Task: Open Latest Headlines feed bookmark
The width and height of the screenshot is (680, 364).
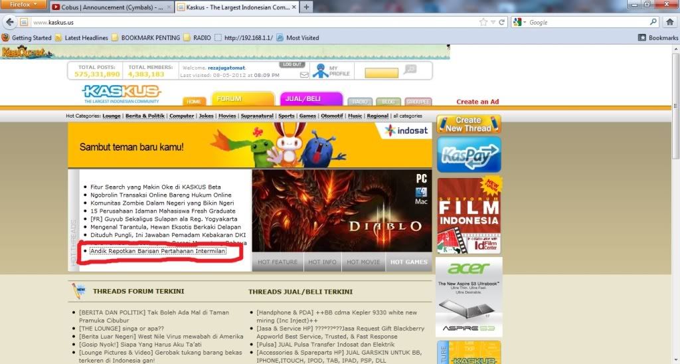Action: pyautogui.click(x=82, y=38)
